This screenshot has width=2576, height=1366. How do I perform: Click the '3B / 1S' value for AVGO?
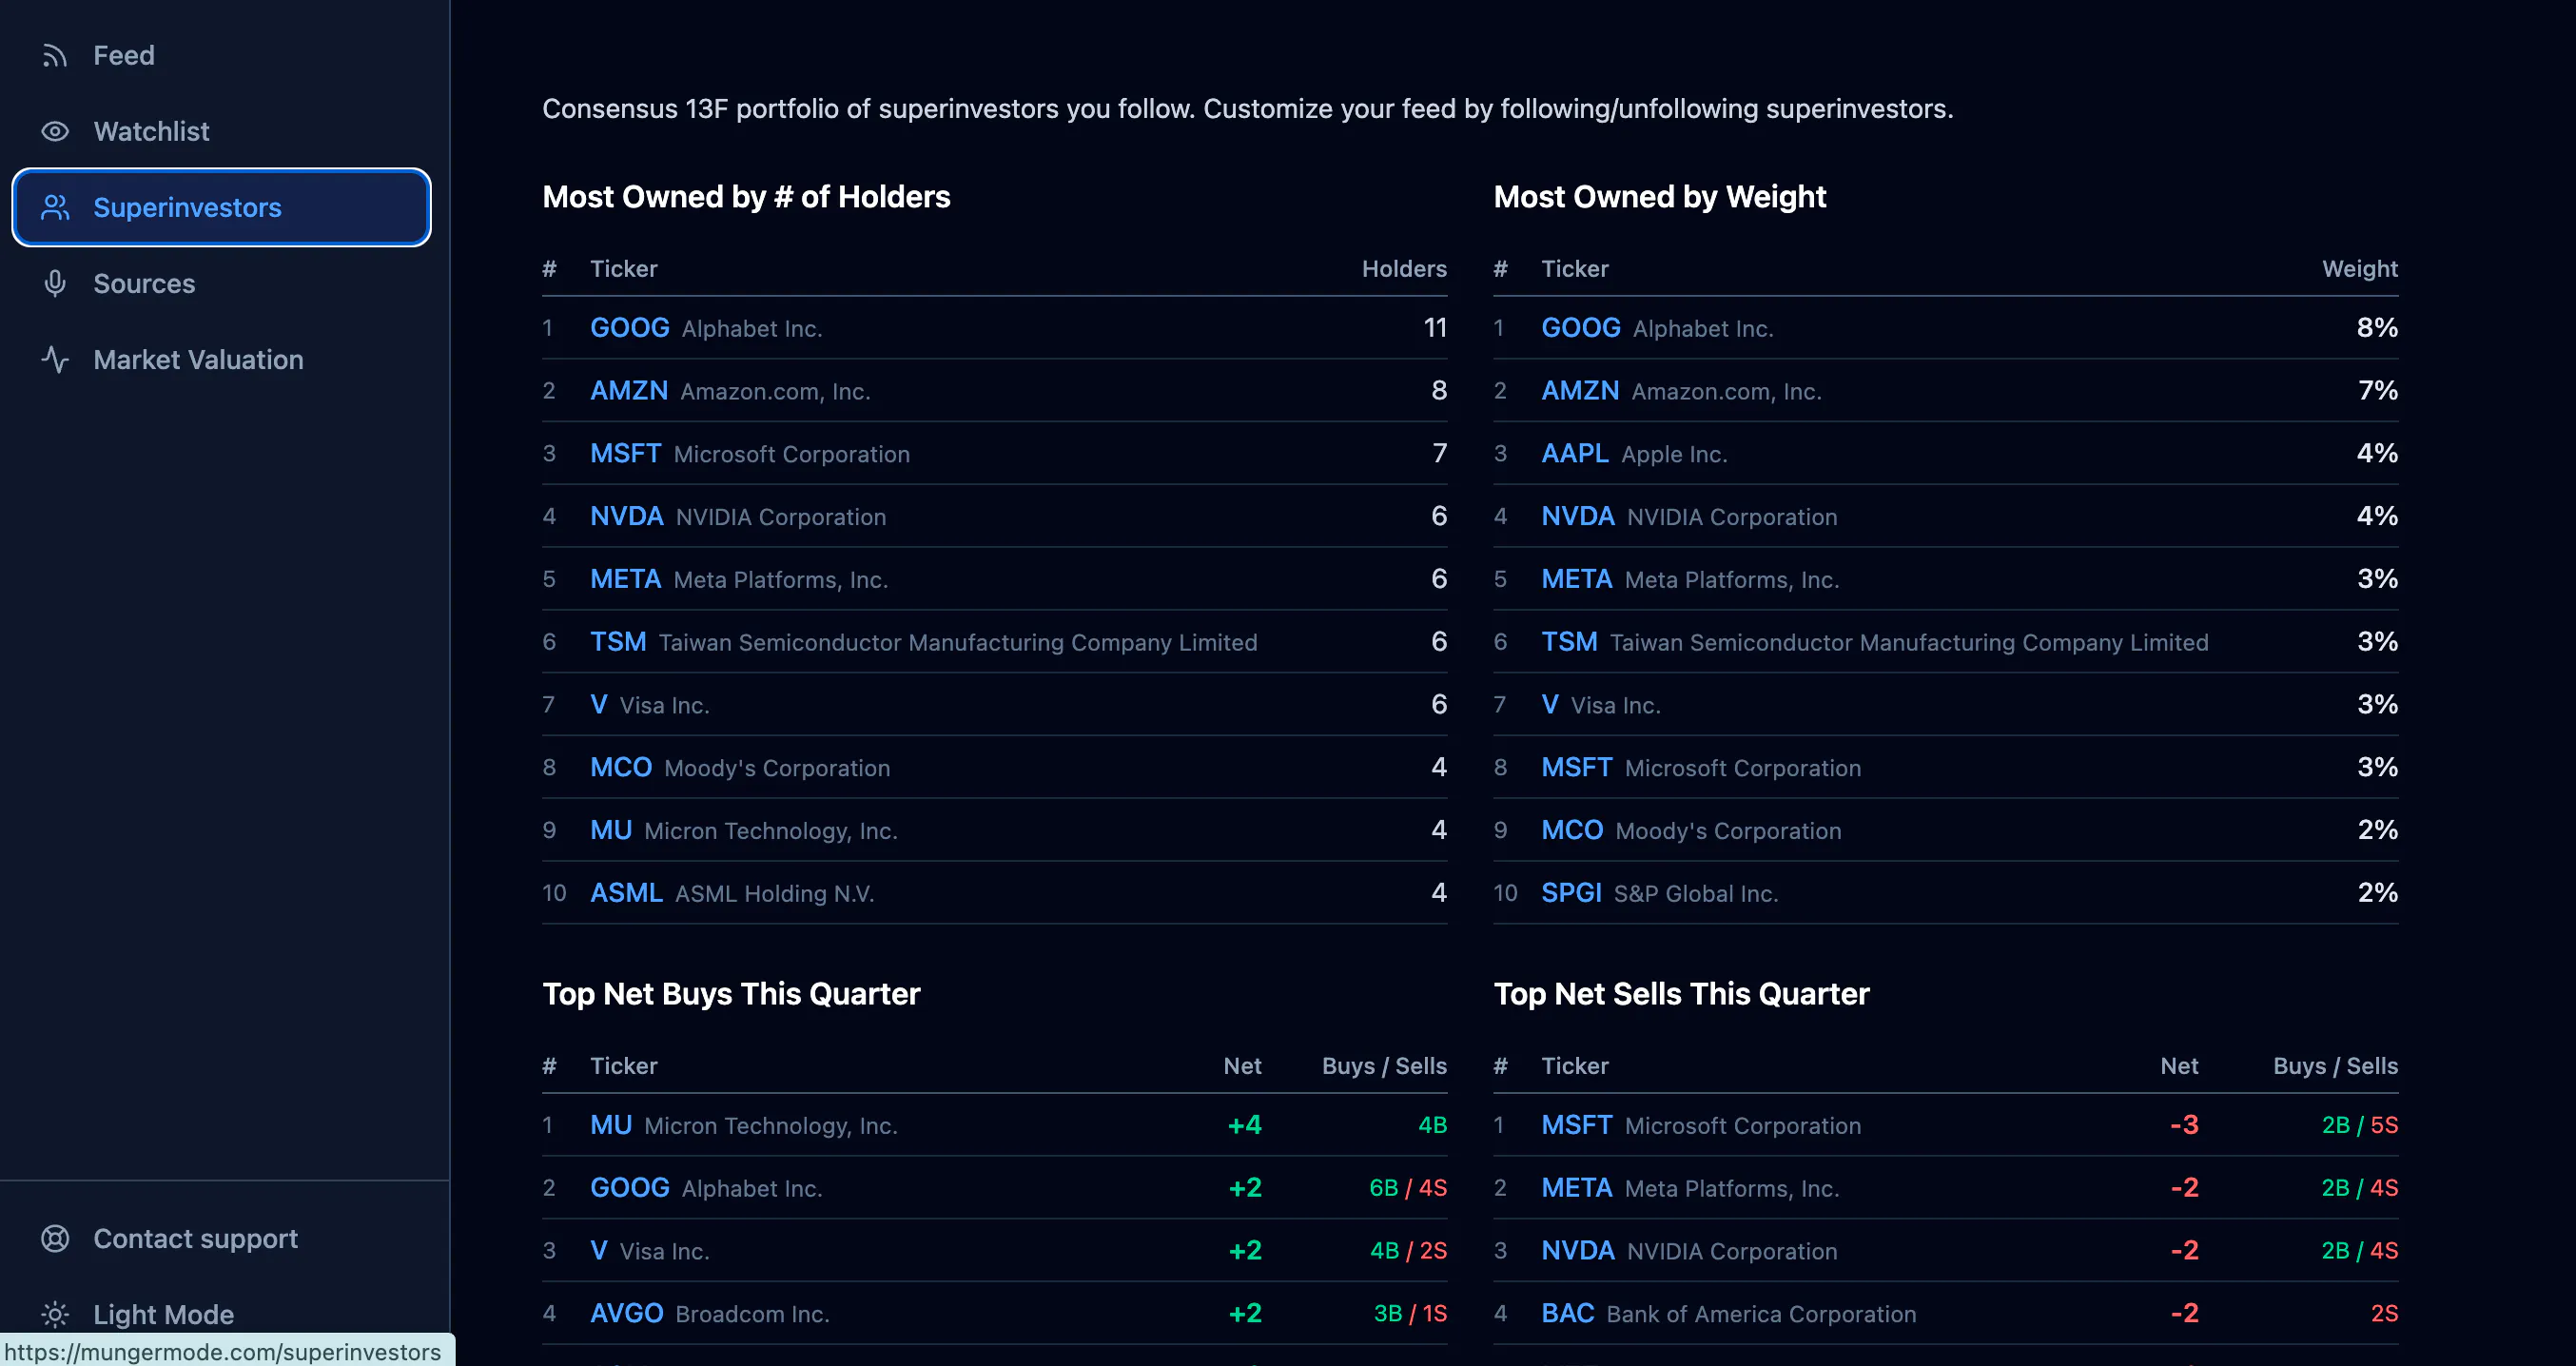click(x=1409, y=1313)
